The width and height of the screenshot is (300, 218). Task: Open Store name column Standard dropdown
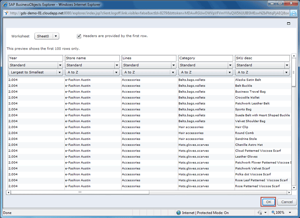point(92,65)
